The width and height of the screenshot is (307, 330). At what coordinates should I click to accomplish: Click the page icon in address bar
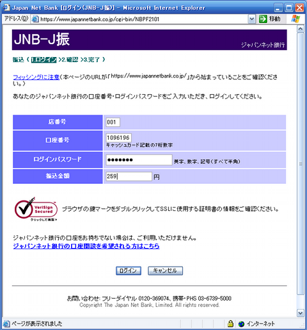[x=35, y=19]
